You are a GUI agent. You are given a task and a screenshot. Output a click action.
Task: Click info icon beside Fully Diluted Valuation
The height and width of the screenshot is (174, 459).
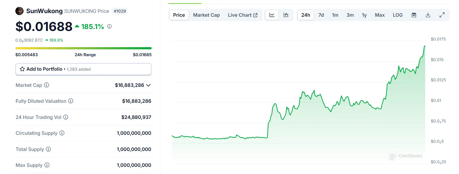[x=71, y=101]
